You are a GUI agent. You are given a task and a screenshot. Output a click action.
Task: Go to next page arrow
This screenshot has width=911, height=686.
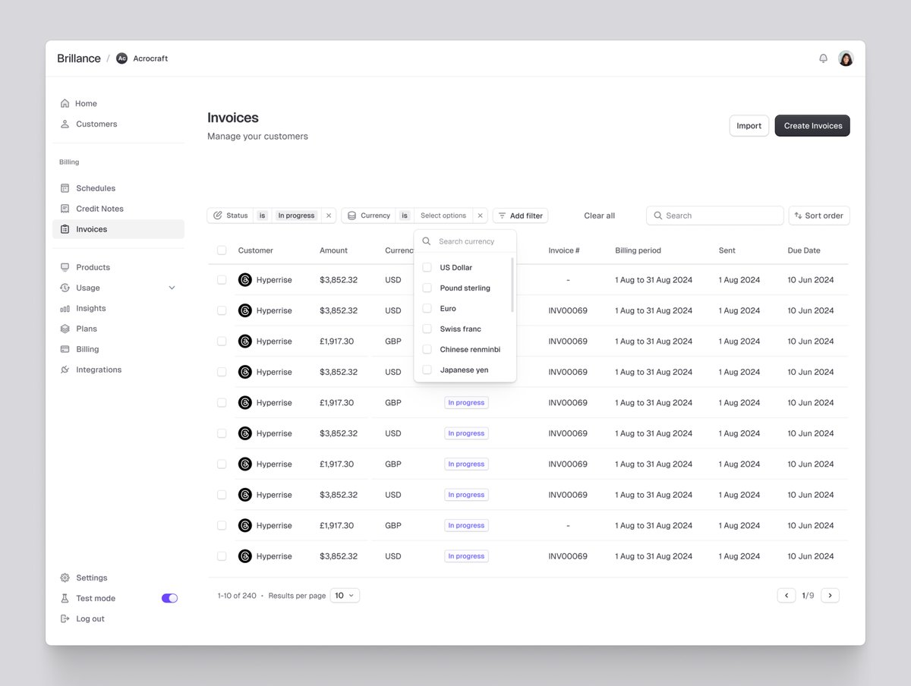point(830,596)
